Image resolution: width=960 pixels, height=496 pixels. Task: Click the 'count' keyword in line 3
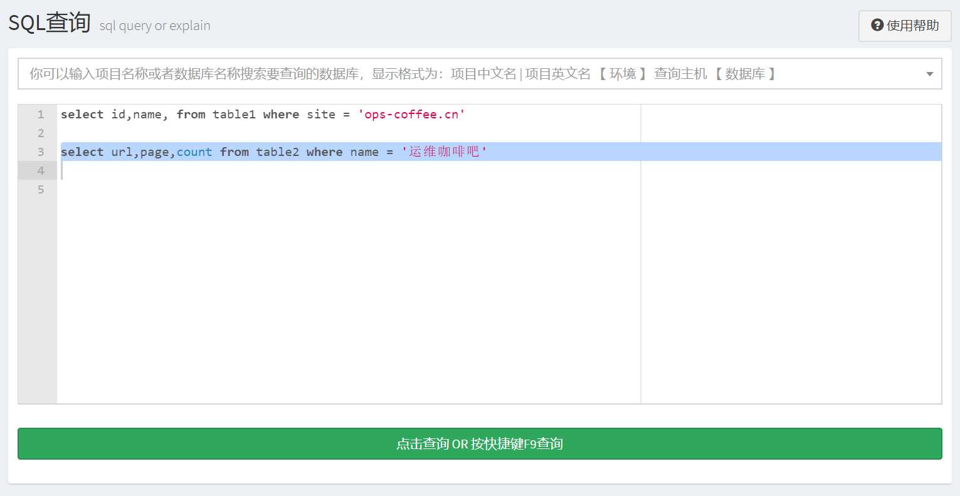coord(194,152)
